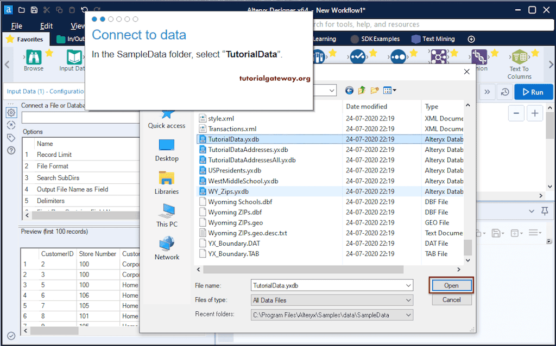
Task: Expand the Look in folder dropdown arrow
Action: [332, 91]
